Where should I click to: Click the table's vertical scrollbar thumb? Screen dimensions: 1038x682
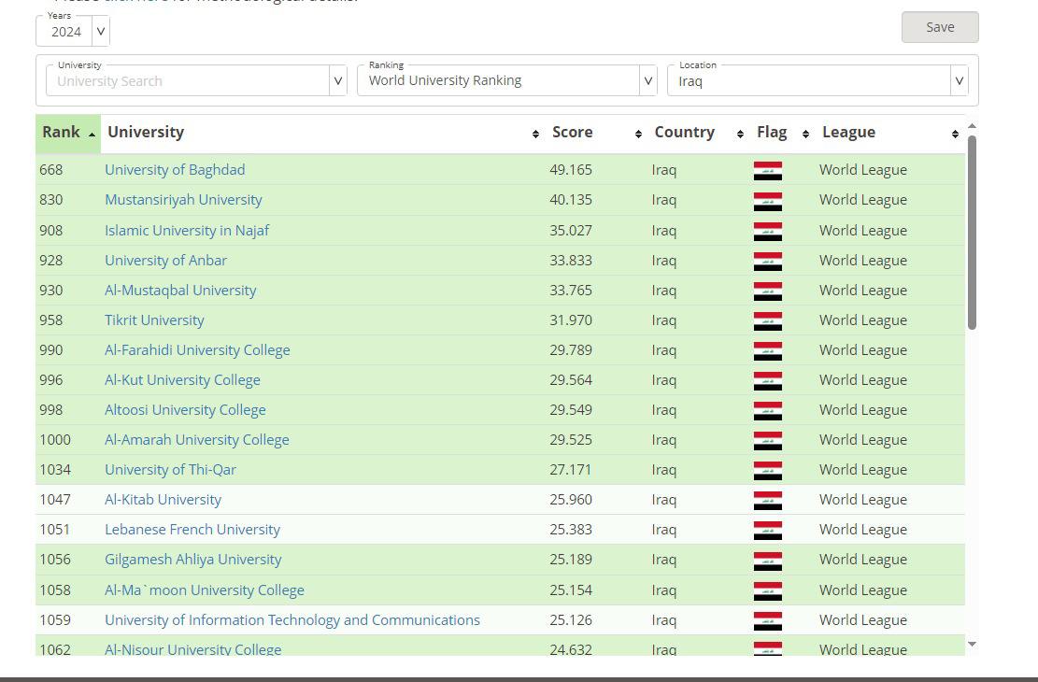[x=972, y=232]
